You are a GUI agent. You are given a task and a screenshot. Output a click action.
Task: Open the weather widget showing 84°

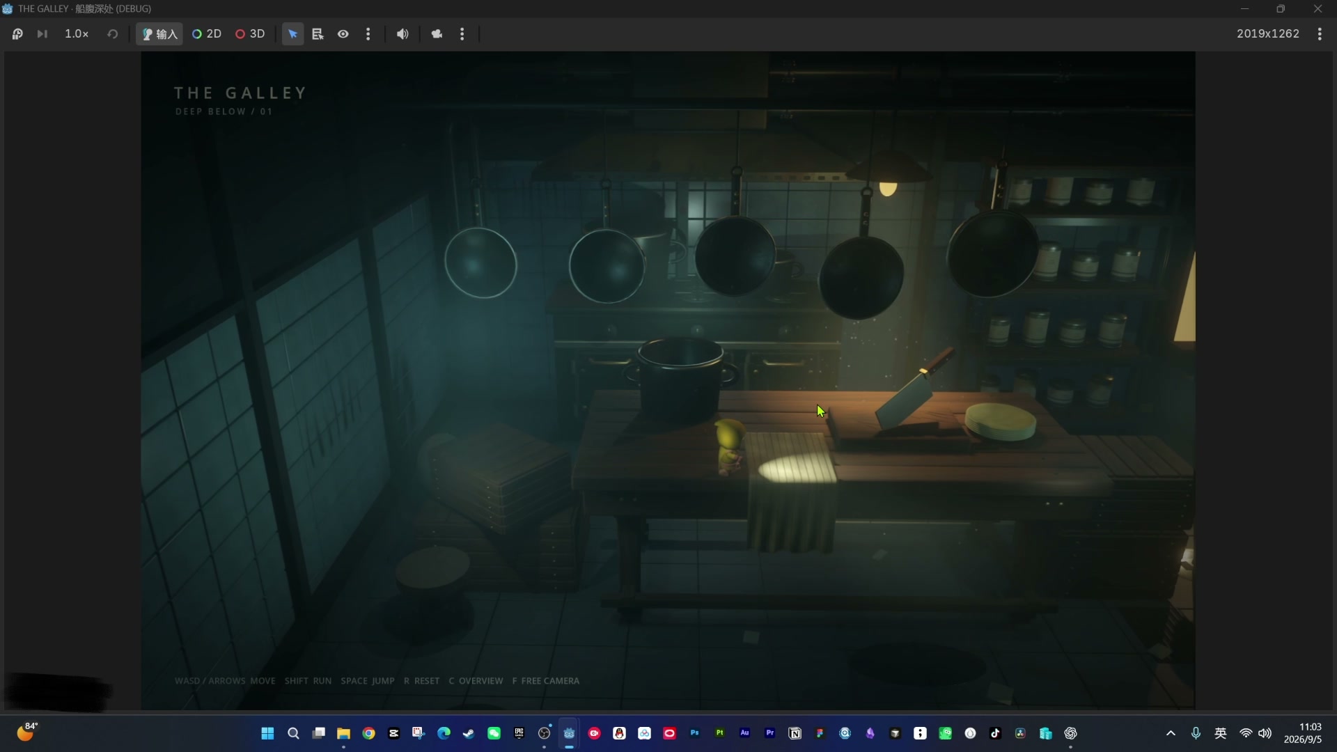pyautogui.click(x=26, y=732)
